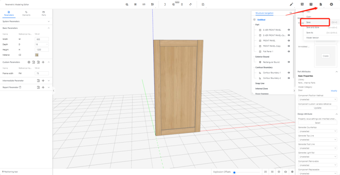Click the Modify link beside Door
The image size is (340, 175).
334,91
